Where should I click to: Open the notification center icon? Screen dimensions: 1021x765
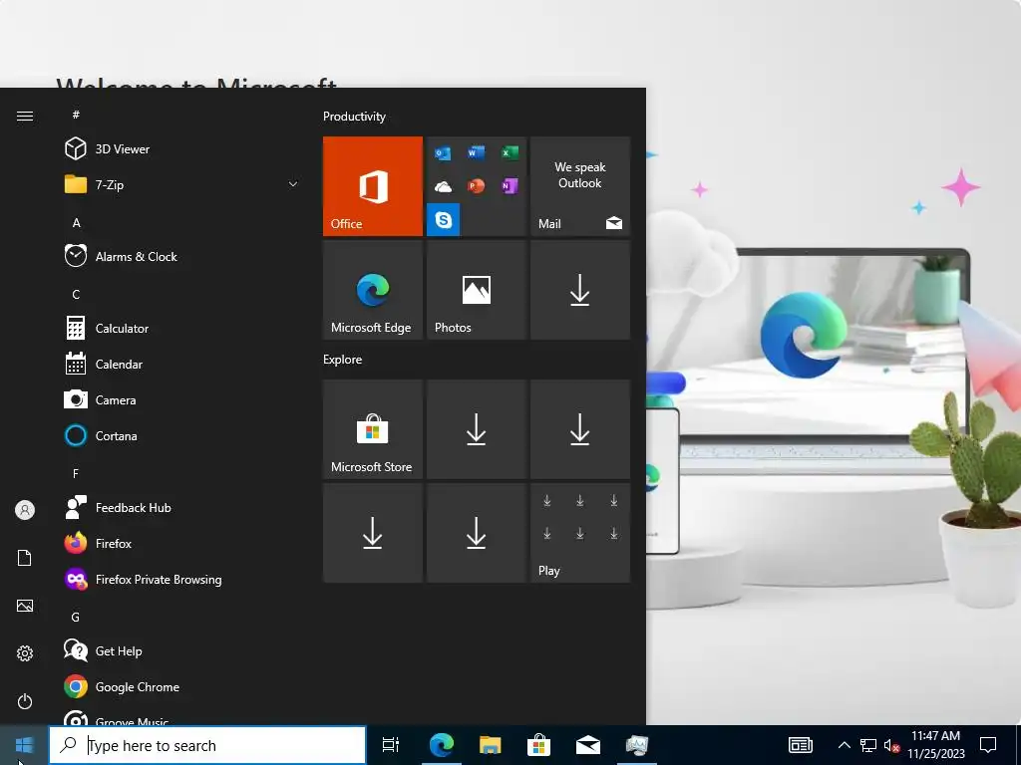tap(988, 745)
